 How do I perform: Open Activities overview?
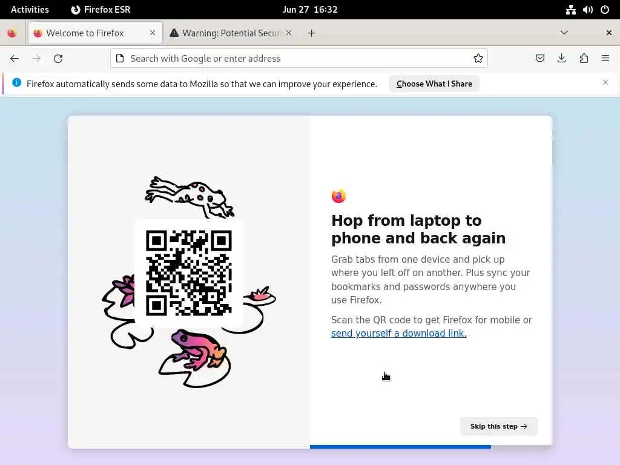pos(30,10)
